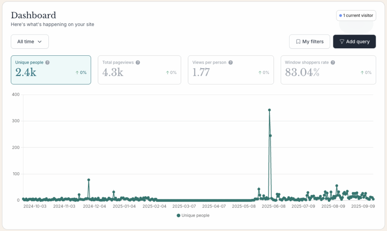This screenshot has height=231, width=387.
Task: Click the funnel icon in Add query
Action: click(342, 42)
